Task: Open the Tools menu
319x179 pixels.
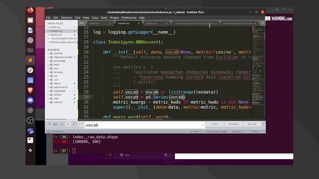Action: (x=104, y=18)
